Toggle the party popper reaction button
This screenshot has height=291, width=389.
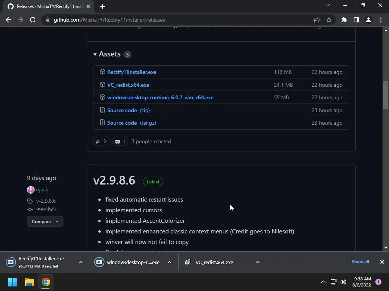101,141
